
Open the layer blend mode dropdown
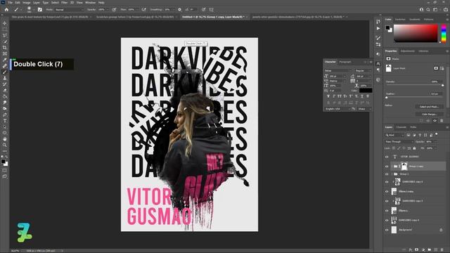399,142
